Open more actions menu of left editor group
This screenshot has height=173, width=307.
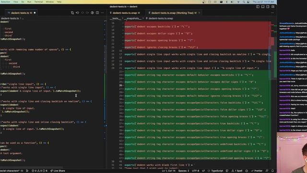point(102,13)
